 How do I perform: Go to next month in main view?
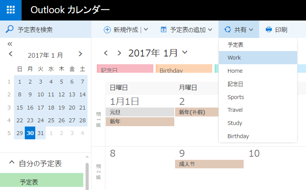pyautogui.click(x=119, y=53)
